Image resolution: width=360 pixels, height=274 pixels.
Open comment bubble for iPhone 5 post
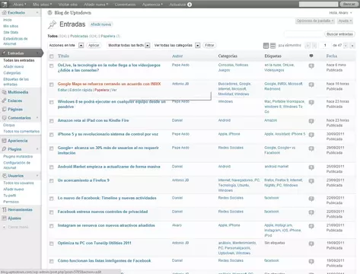click(x=311, y=135)
